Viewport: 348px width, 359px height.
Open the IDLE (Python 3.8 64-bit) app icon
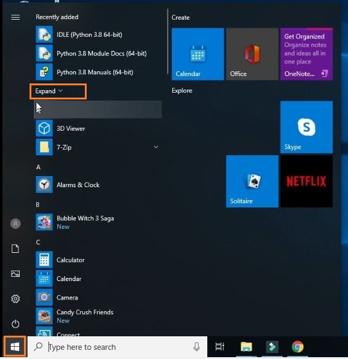[44, 34]
